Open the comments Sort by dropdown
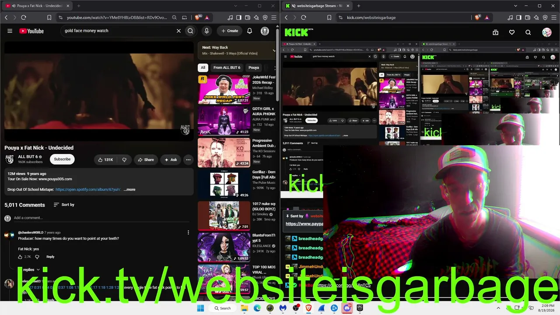The width and height of the screenshot is (560, 315). point(64,205)
